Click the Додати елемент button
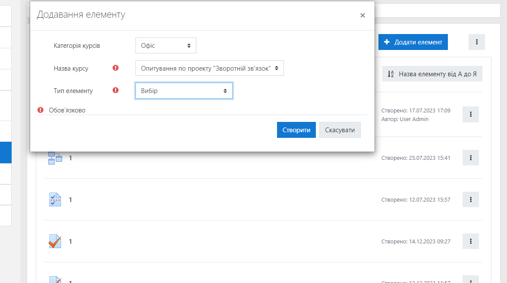Screen dimensions: 507x283 click(413, 42)
